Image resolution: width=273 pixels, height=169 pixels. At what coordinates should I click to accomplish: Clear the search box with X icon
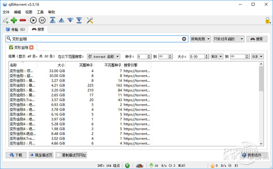[184, 39]
